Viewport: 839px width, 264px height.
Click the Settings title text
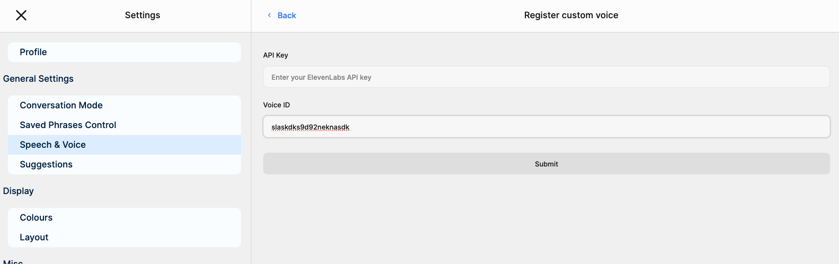click(x=142, y=15)
